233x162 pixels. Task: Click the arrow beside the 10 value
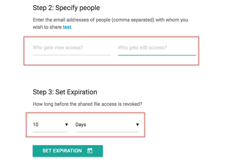click(x=66, y=124)
